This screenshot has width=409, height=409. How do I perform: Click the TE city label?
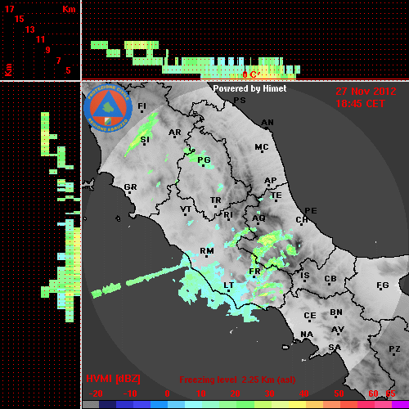[276, 196]
